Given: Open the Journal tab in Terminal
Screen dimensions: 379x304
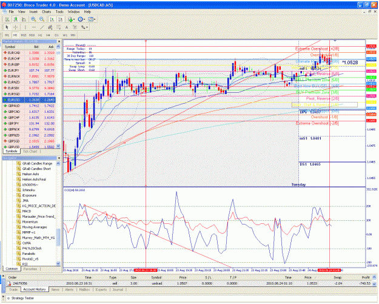Looking at the screenshot, I should [x=118, y=289].
